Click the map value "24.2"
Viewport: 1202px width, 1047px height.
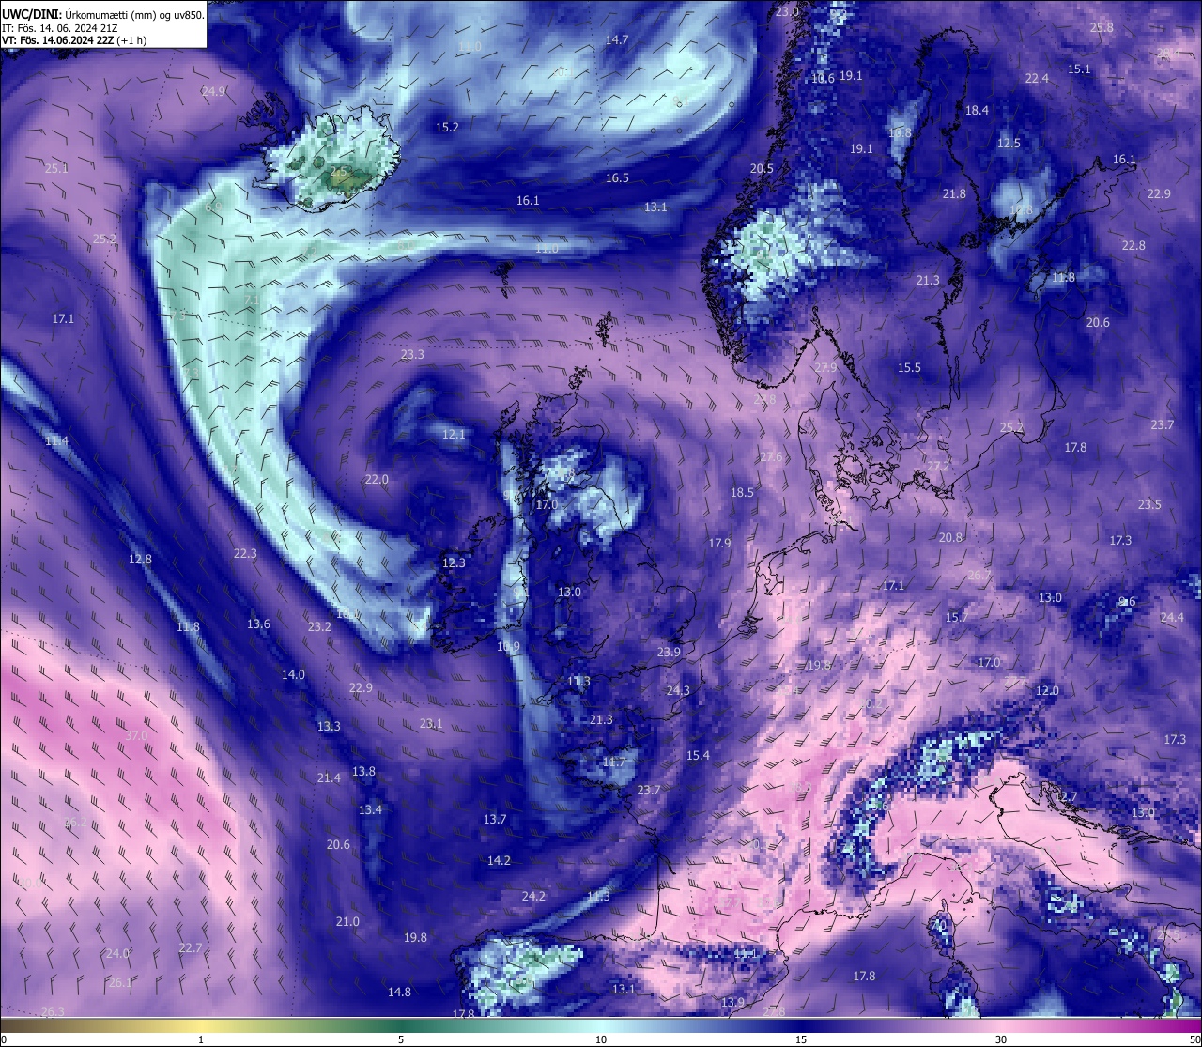coord(533,896)
